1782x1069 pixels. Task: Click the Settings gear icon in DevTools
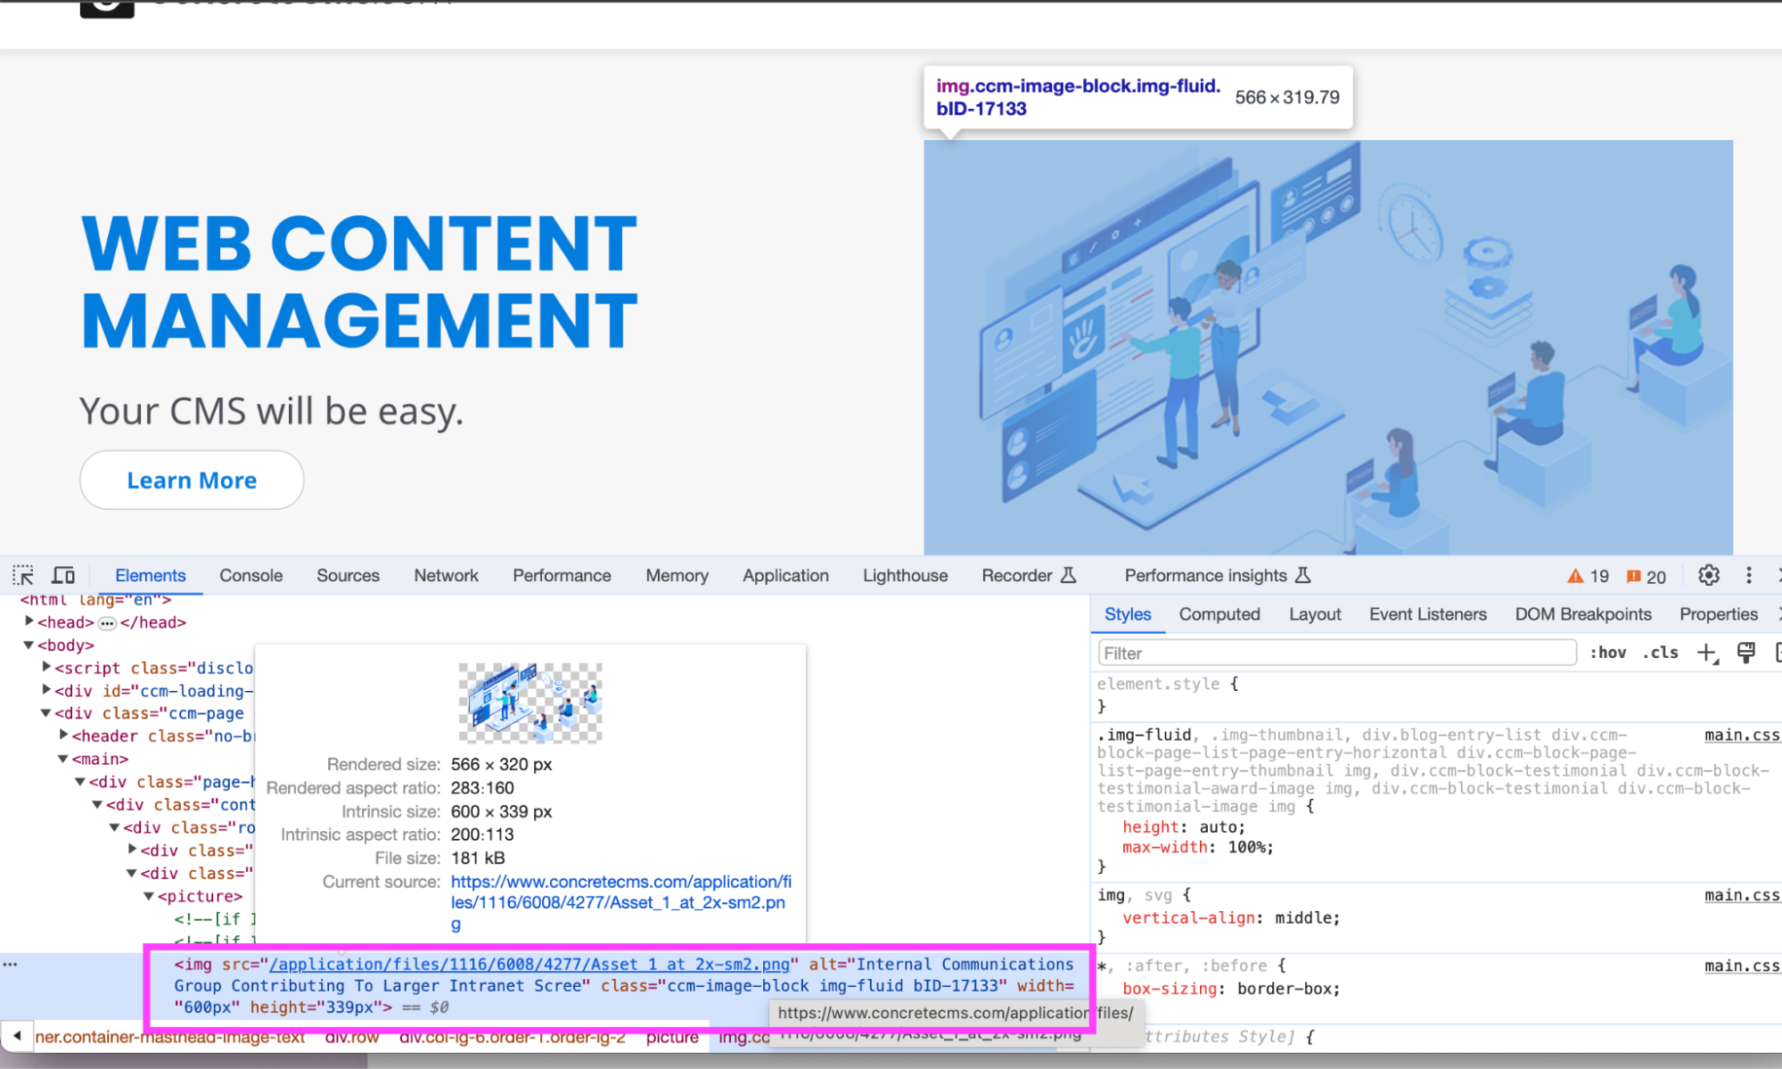point(1708,575)
